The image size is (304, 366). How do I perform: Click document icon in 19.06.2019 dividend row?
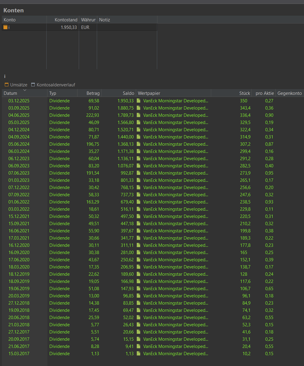(x=139, y=289)
